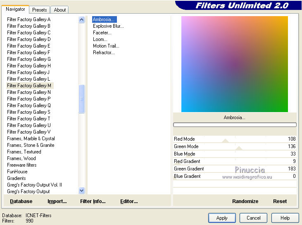Adjust the Blue Gradient slider
This screenshot has height=225, width=302.
(235, 176)
